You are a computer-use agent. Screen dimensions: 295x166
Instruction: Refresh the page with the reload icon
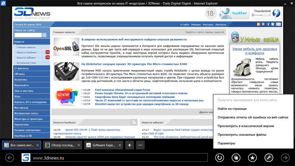coord(219,158)
